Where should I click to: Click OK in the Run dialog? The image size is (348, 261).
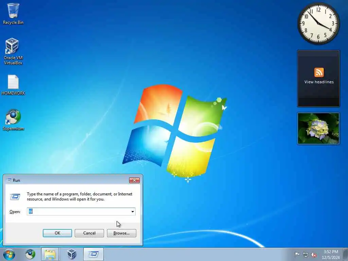[57, 233]
